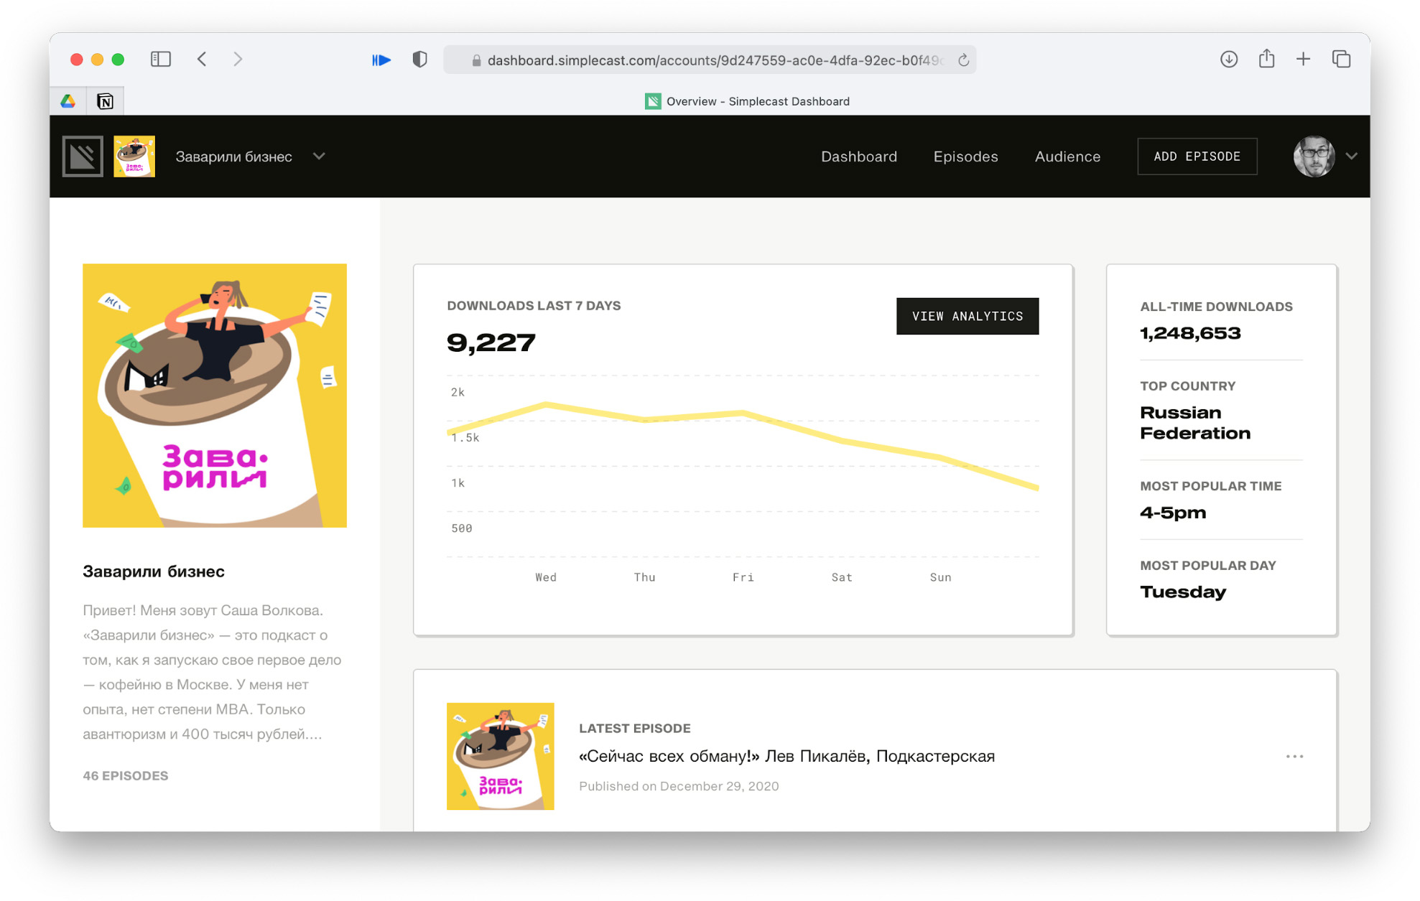
Task: Show downloads with the arrow icon
Action: tap(1228, 59)
